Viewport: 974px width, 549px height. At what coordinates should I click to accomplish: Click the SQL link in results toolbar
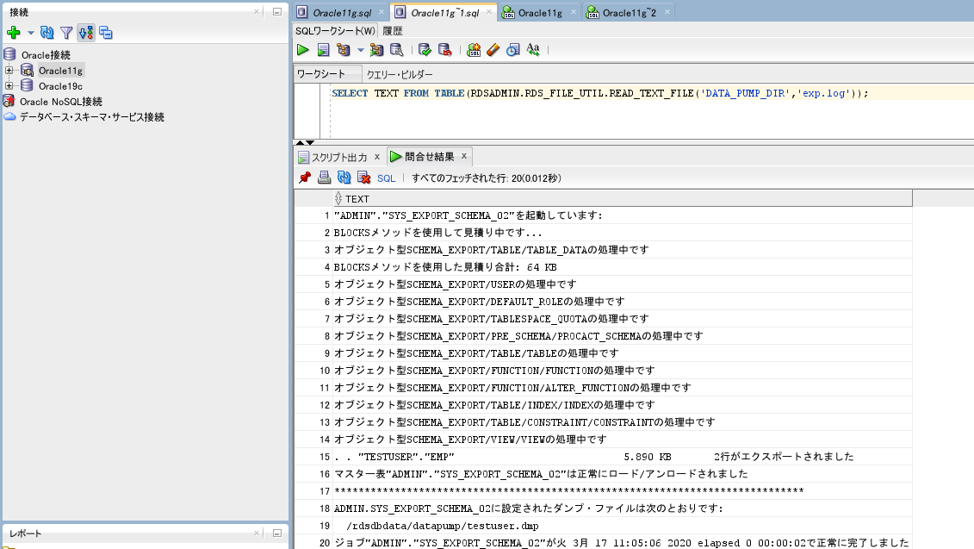point(386,178)
